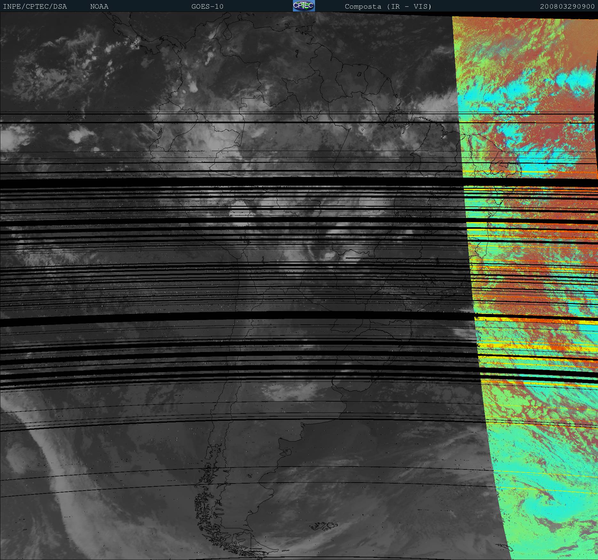The width and height of the screenshot is (598, 560).
Task: Click the Composta (IR - VIS) title
Action: point(388,6)
